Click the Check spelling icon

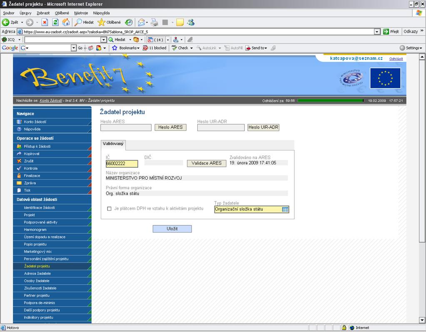[x=174, y=48]
